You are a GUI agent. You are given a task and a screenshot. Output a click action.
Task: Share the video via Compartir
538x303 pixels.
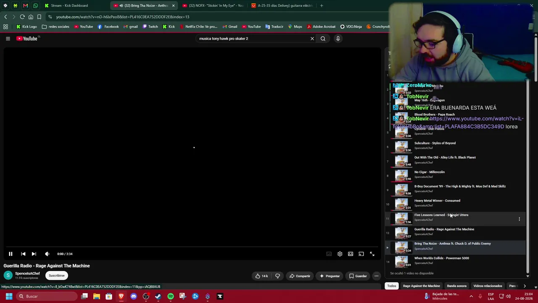[x=300, y=276]
